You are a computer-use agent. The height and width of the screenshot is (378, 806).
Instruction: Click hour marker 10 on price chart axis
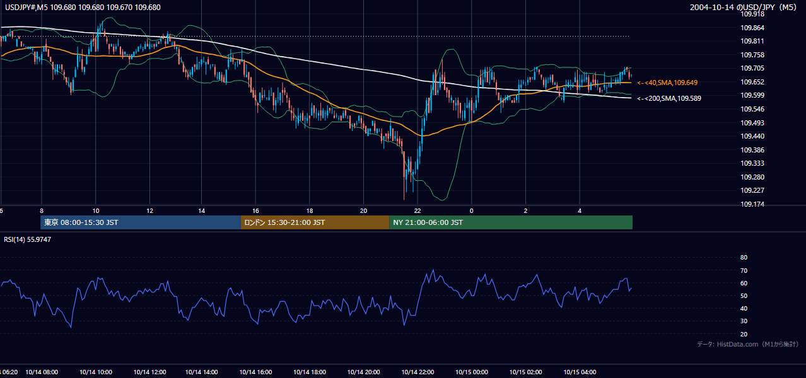(95, 210)
